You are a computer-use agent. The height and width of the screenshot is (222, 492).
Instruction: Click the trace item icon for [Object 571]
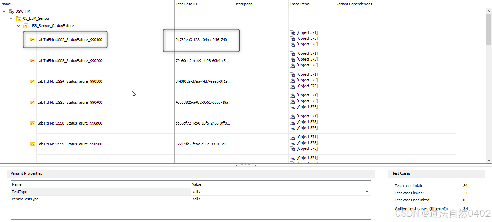pyautogui.click(x=292, y=33)
